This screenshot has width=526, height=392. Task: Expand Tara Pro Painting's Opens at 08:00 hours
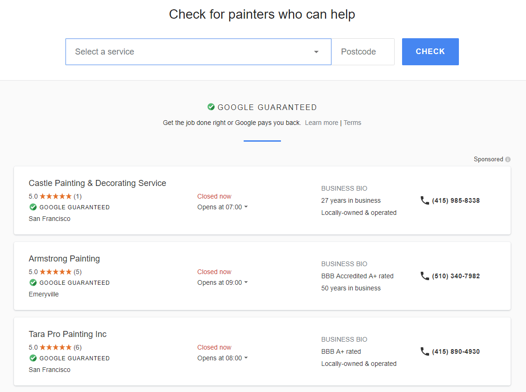pyautogui.click(x=222, y=358)
